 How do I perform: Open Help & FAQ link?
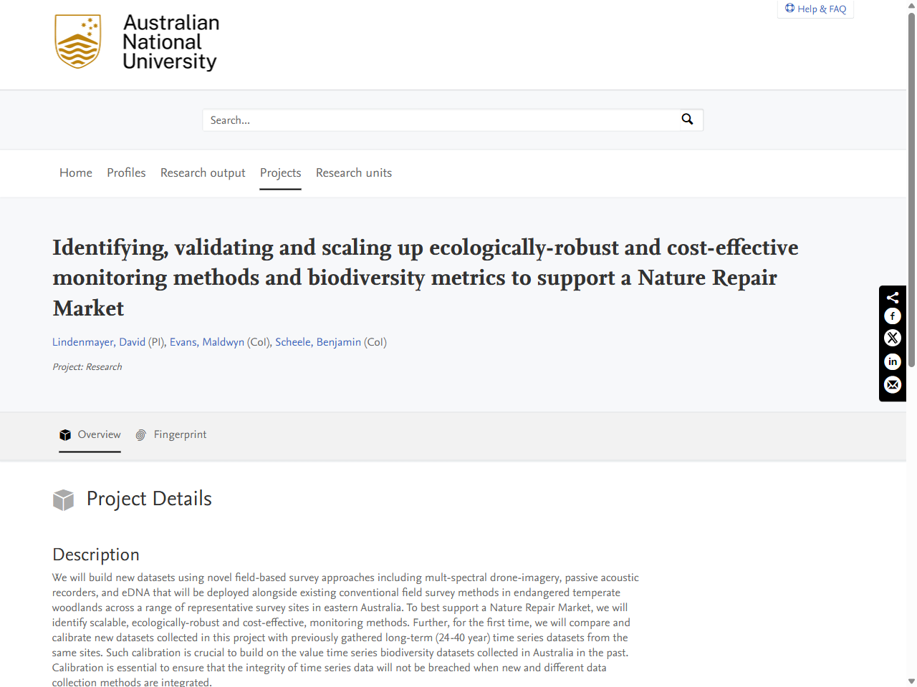815,9
